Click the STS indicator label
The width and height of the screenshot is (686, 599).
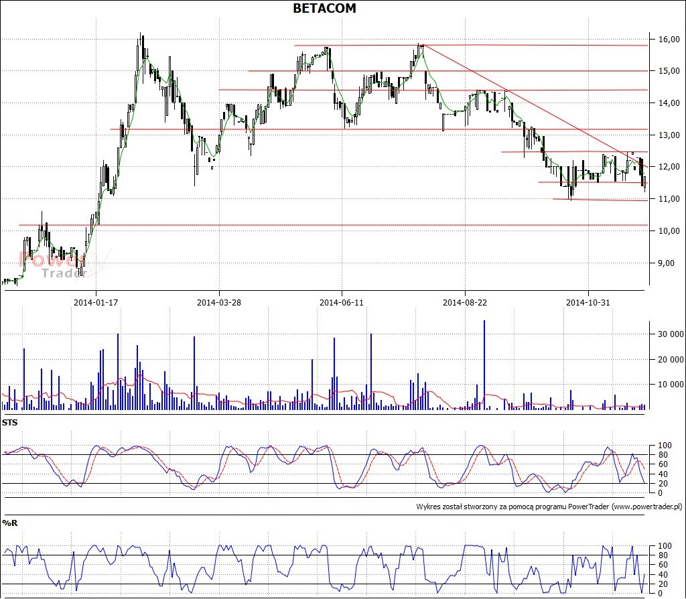pos(10,423)
